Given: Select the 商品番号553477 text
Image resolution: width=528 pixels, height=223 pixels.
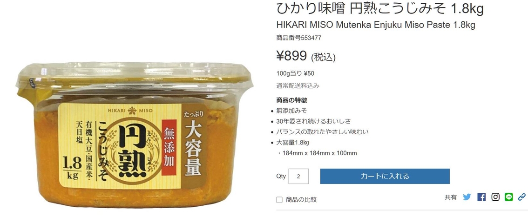Looking at the screenshot, I should coord(298,38).
